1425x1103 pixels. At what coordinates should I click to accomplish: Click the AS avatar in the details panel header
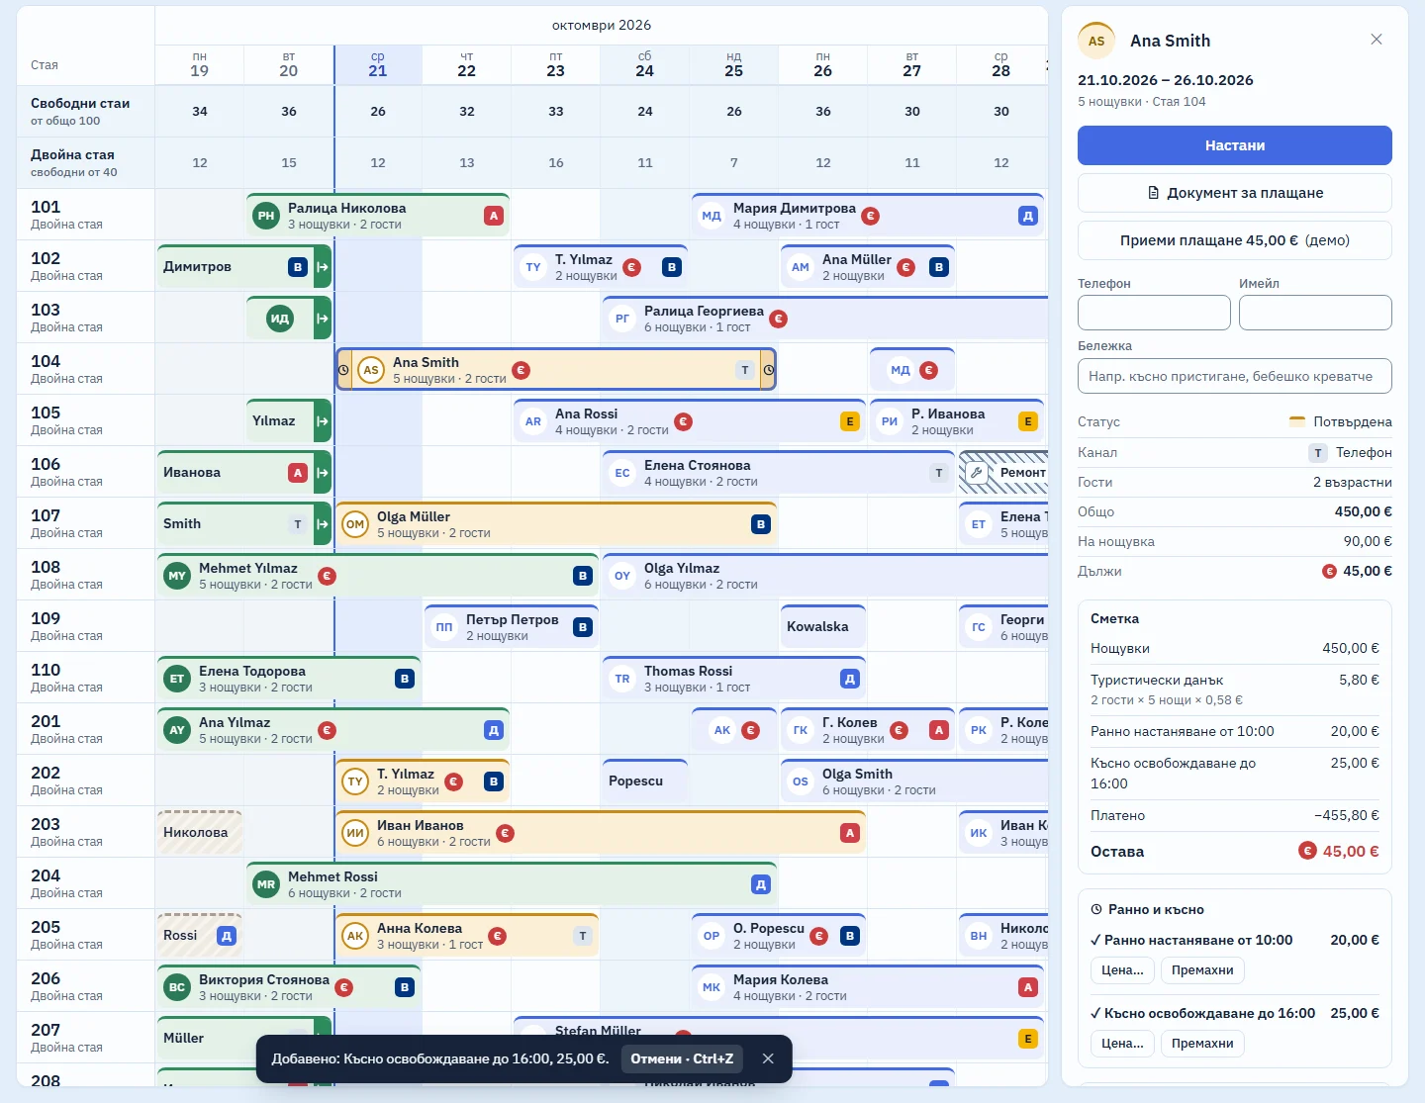(1096, 41)
